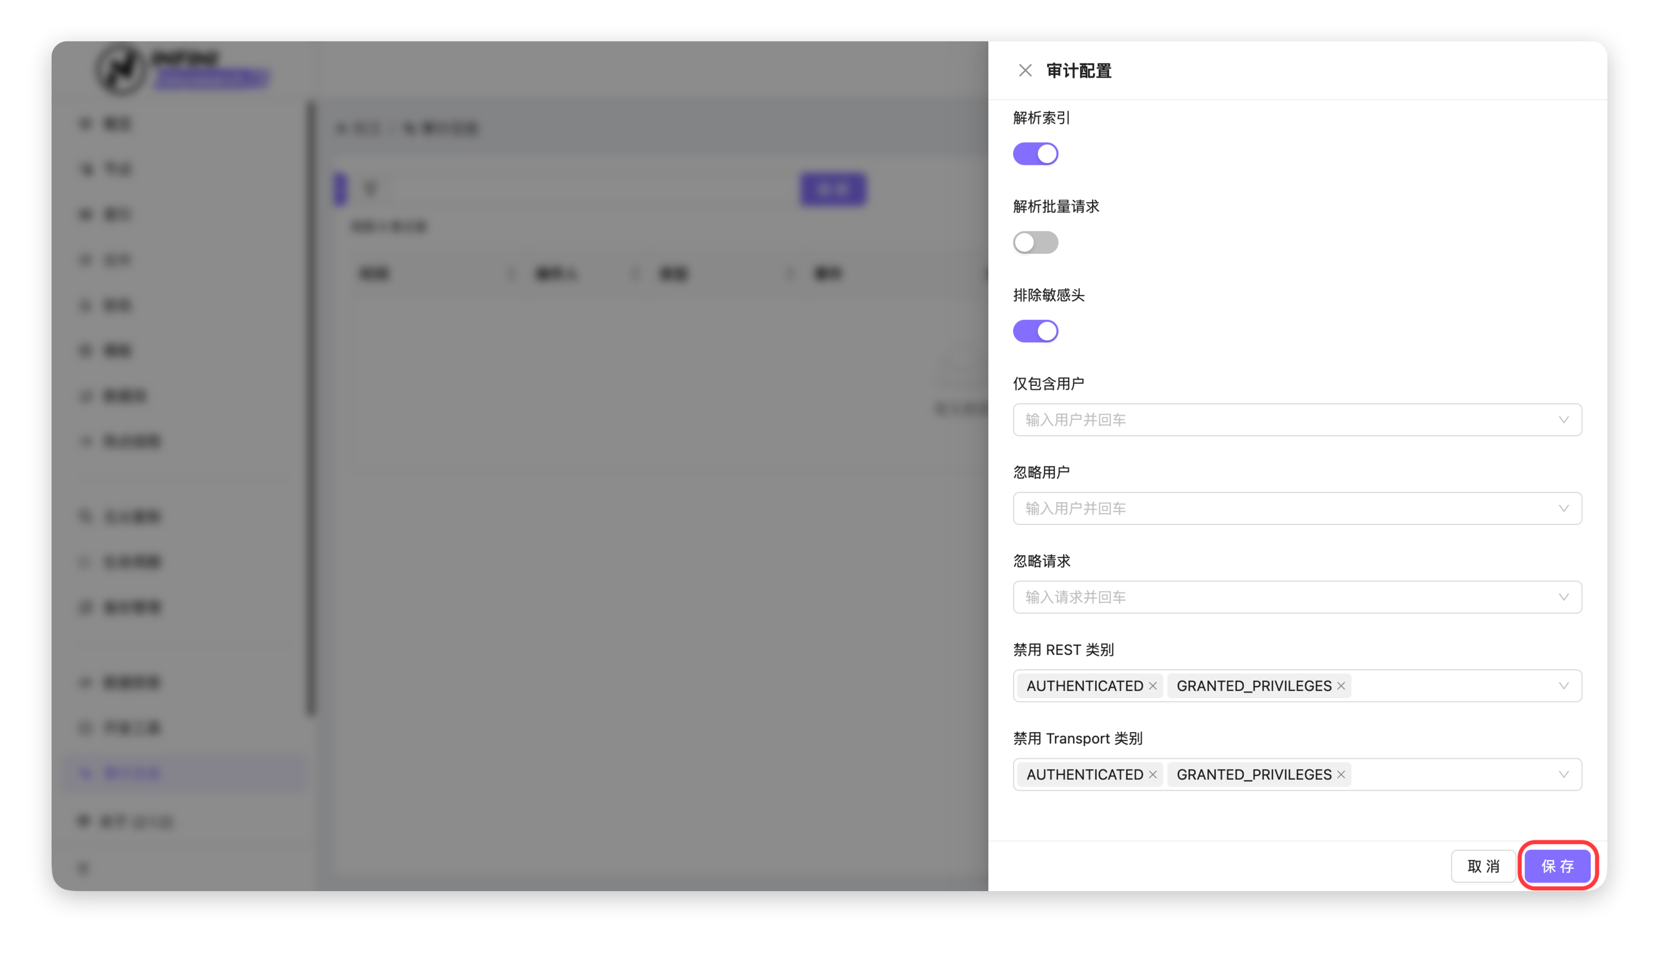This screenshot has height=953, width=1659.
Task: Remove AUTHENTICATED tag from 禁用 Transport 类别
Action: [x=1153, y=775]
